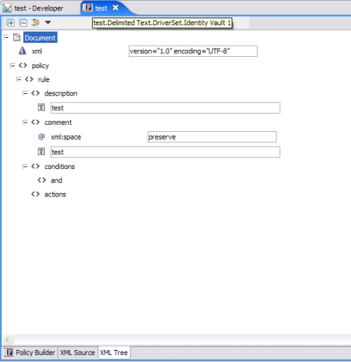Select the policy tree item
The height and width of the screenshot is (362, 351).
tap(40, 66)
